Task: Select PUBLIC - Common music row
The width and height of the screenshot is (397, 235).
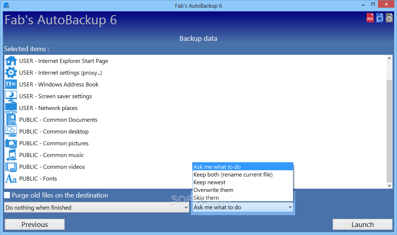Action: point(196,155)
